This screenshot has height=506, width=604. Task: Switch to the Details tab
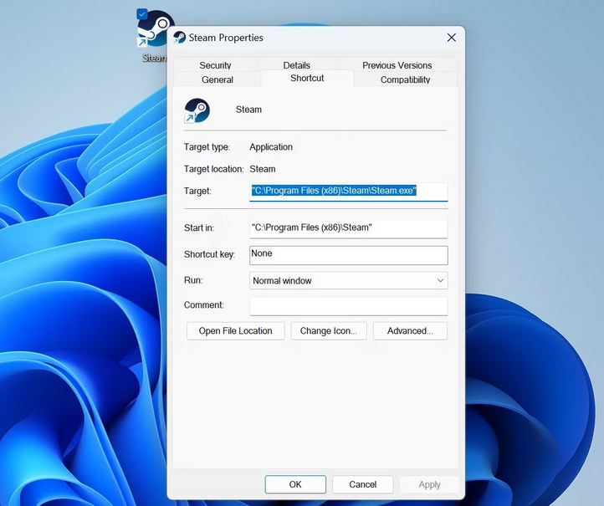(x=297, y=65)
